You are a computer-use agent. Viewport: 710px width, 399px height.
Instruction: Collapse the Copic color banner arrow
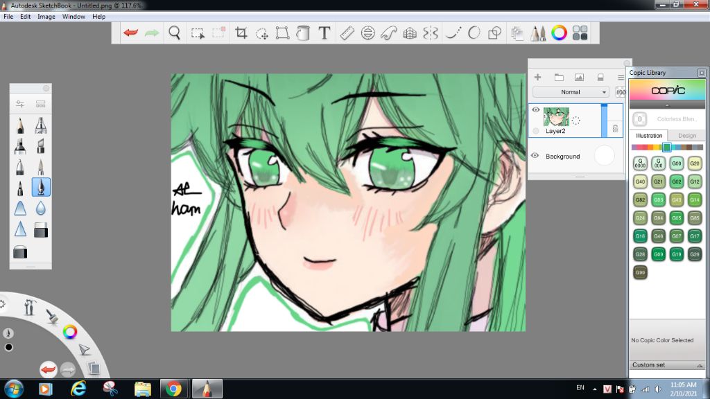667,105
